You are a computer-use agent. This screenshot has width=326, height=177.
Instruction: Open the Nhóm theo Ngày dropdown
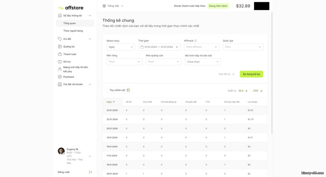(121, 47)
